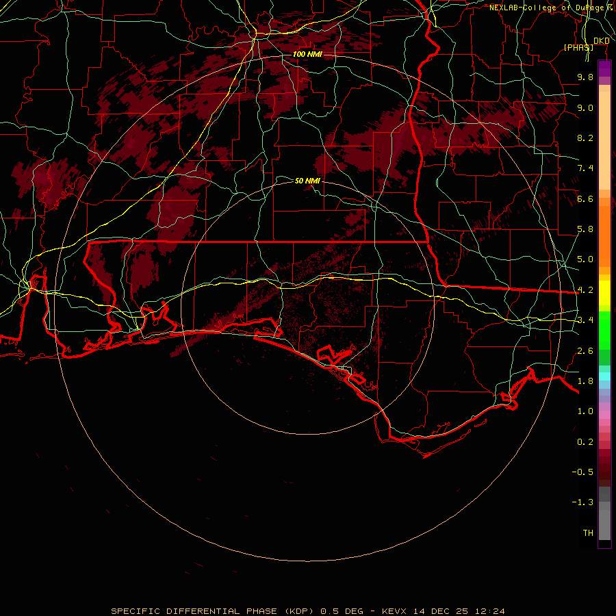Click the 9.0 value on color scale
This screenshot has height=616, width=616.
[x=585, y=107]
